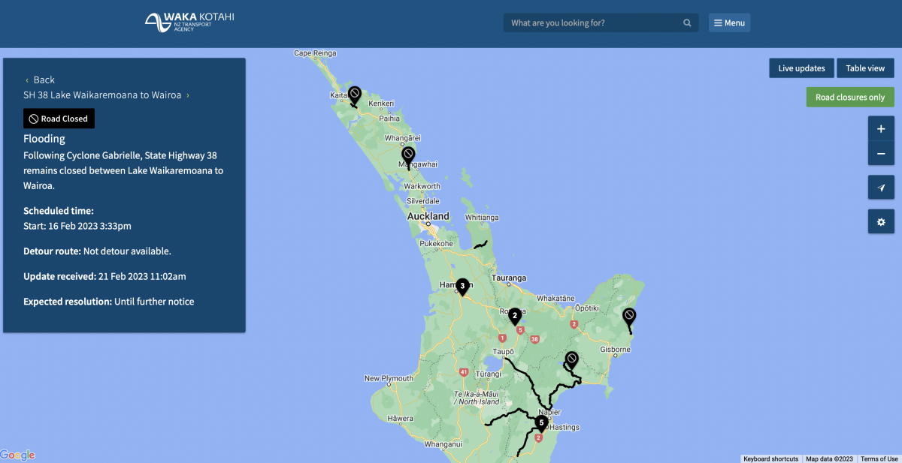Open the Terms of Use link

point(879,458)
